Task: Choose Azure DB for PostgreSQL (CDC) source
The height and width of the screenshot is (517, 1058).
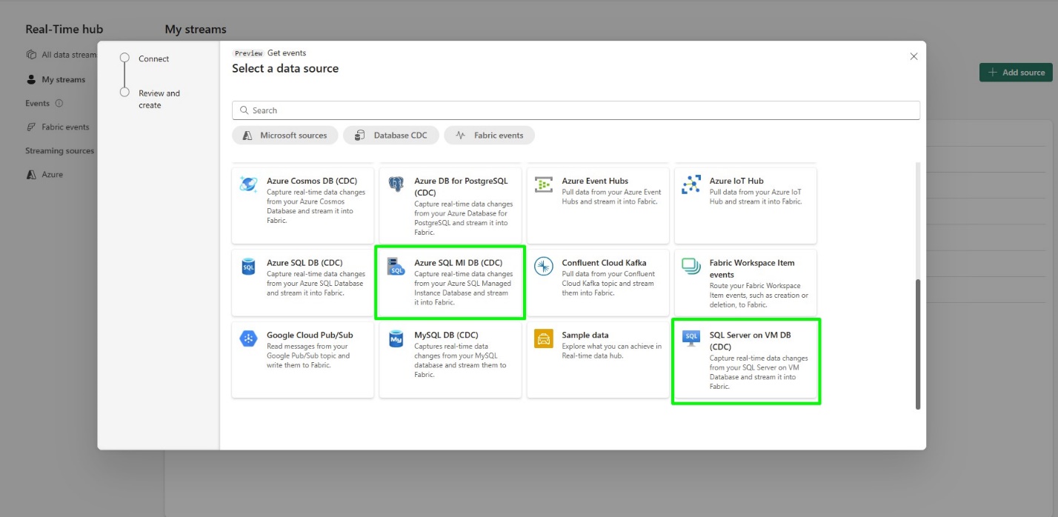Action: [450, 205]
